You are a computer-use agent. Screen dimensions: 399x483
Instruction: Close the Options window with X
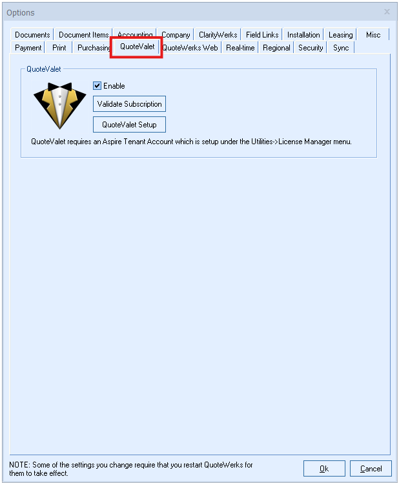click(x=387, y=12)
